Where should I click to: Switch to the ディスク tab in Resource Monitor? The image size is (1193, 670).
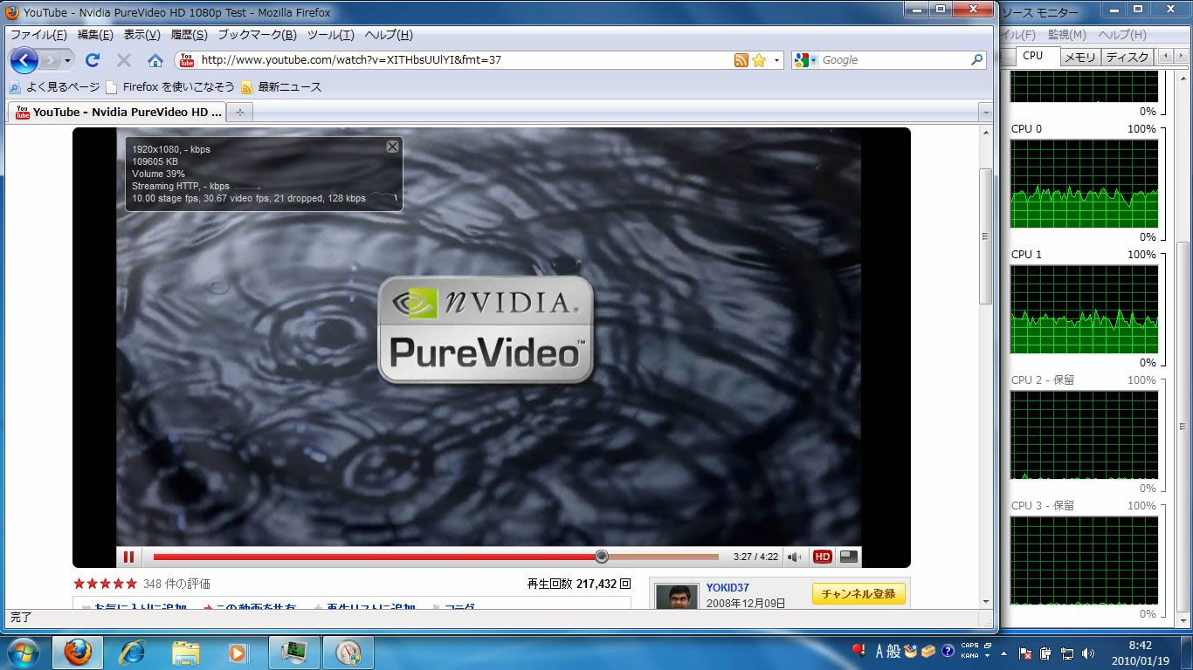1127,57
